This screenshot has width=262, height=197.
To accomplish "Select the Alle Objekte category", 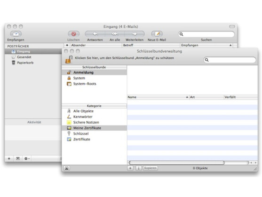I will [95, 111].
